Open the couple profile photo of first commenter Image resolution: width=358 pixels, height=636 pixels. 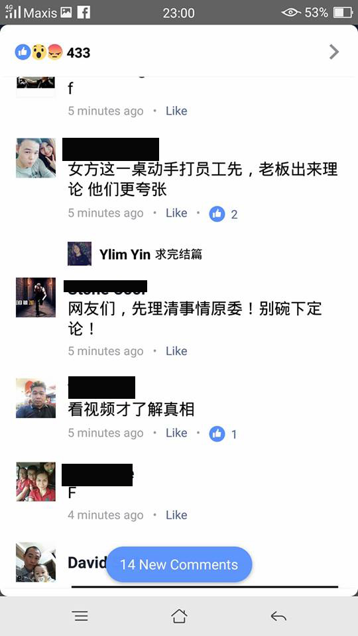(x=36, y=158)
